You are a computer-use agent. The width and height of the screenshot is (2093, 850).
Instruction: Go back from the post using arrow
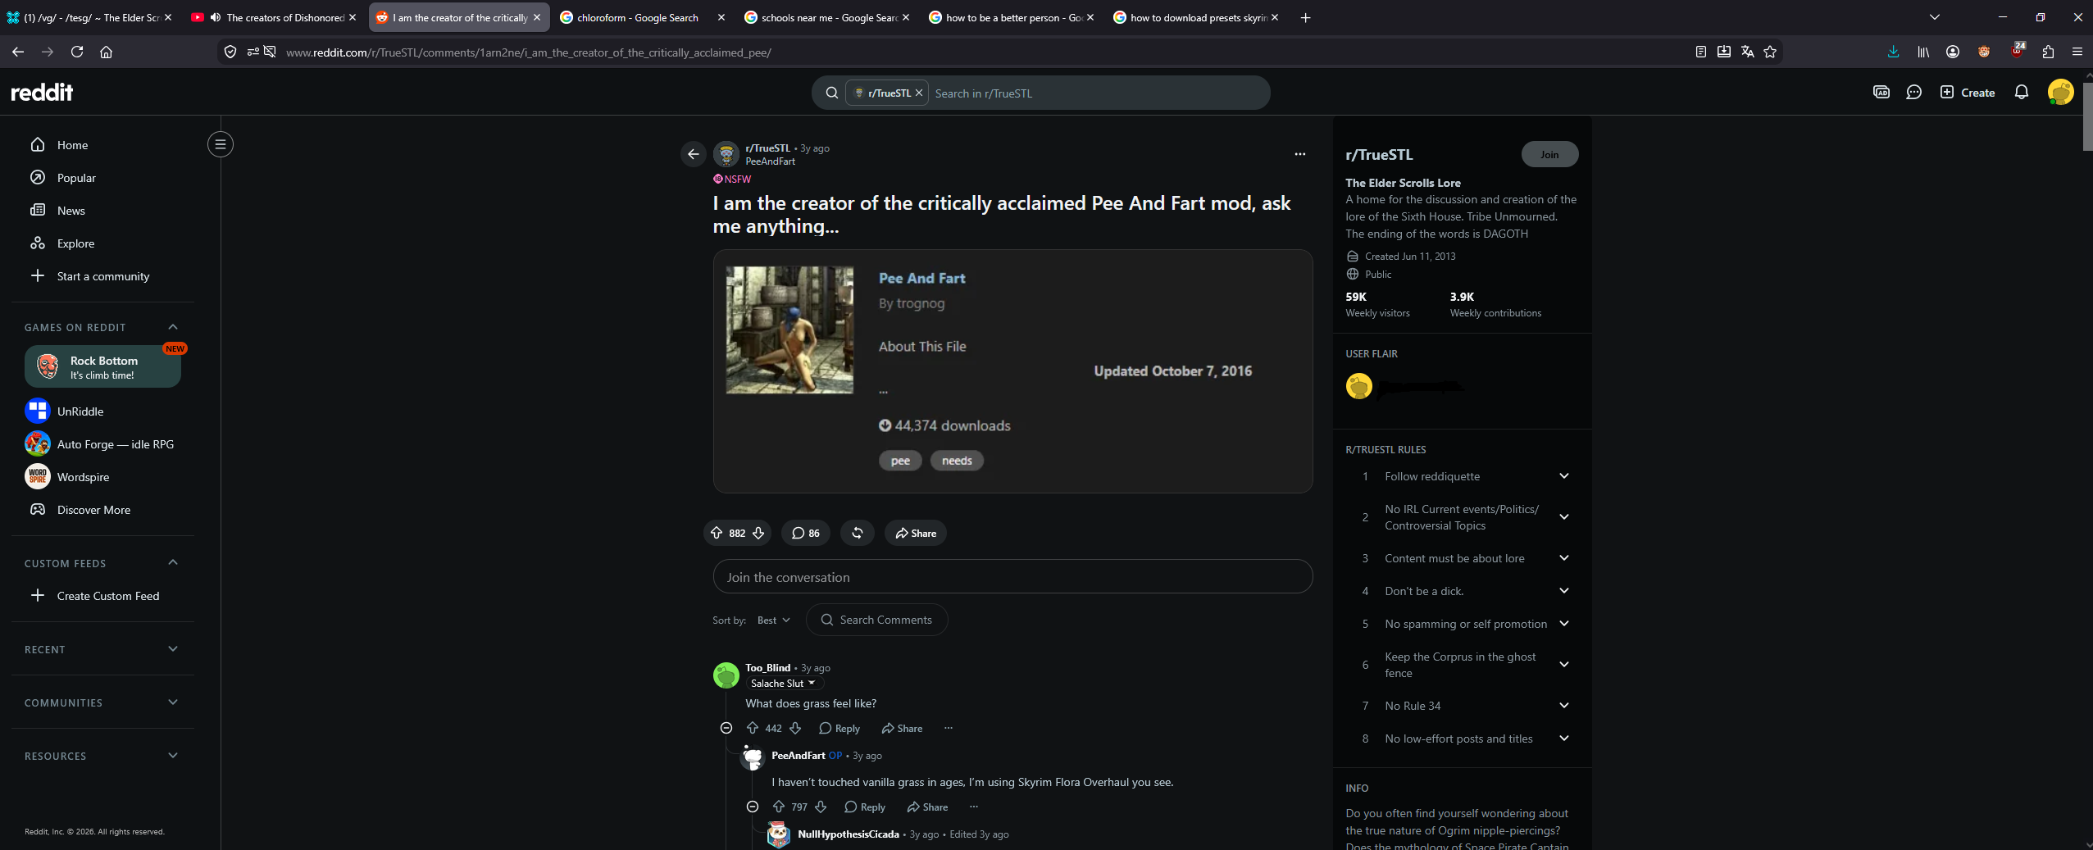point(694,154)
